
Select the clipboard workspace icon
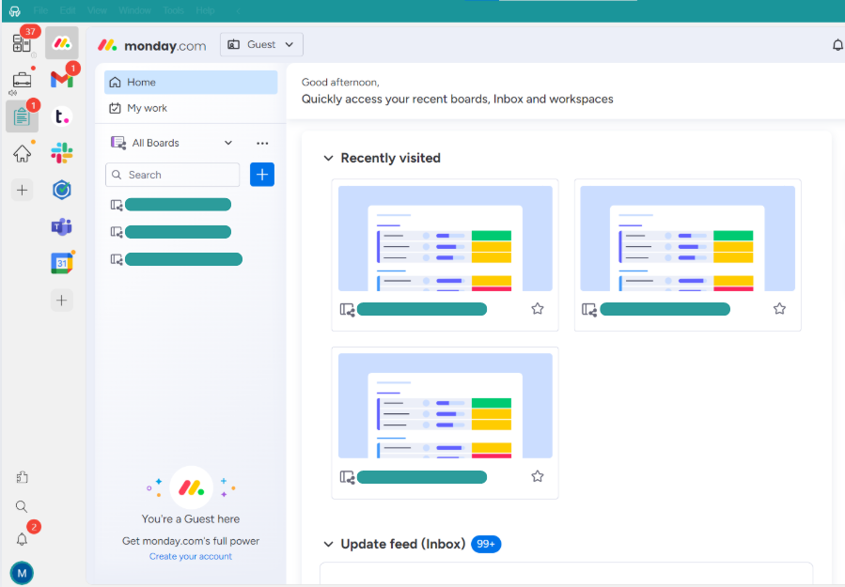click(22, 116)
